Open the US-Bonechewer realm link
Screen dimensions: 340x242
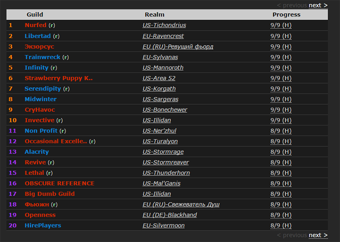point(165,110)
